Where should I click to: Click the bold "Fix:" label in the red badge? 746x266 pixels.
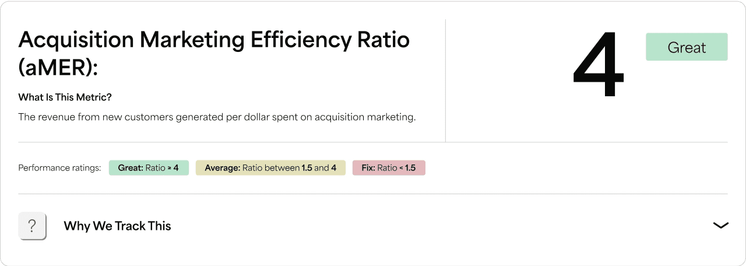[x=367, y=168]
